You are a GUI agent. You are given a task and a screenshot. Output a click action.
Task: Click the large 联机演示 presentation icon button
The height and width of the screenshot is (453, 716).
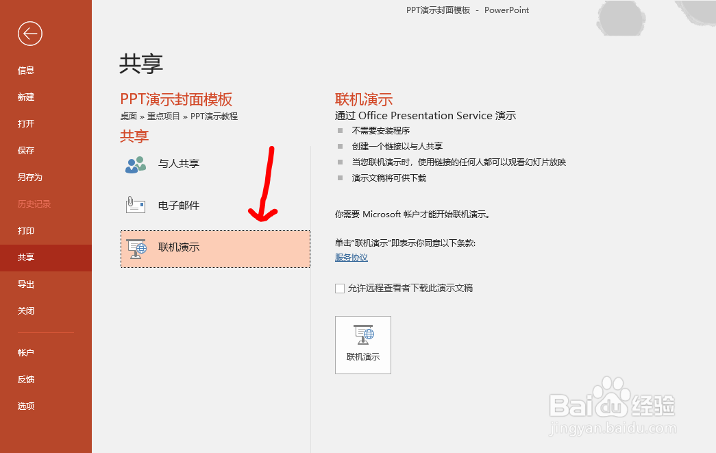point(362,344)
